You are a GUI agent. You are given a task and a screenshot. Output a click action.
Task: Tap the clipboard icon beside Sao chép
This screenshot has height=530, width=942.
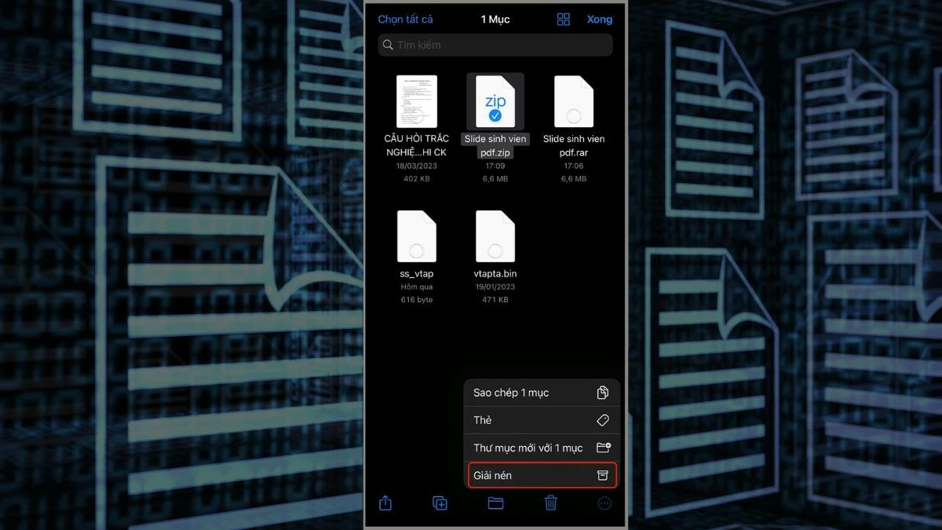(x=603, y=393)
